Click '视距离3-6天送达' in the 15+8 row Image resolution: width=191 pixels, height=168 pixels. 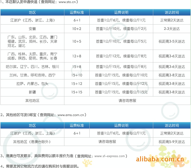coord(172,67)
